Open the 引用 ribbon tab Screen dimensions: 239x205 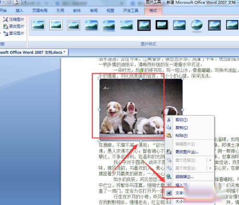tap(60, 11)
